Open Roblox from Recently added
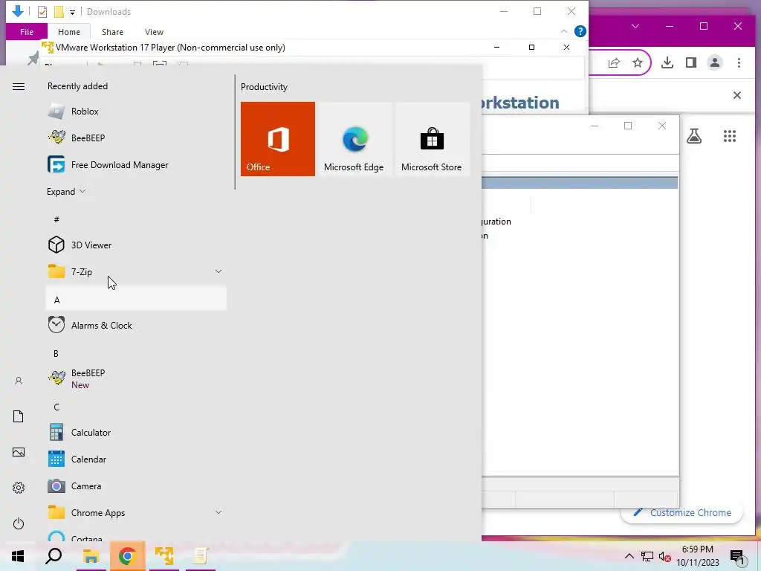The image size is (761, 571). pyautogui.click(x=136, y=112)
